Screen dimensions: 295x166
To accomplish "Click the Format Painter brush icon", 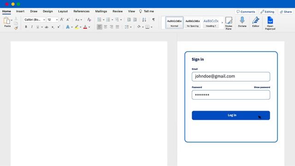I will 16,28.
